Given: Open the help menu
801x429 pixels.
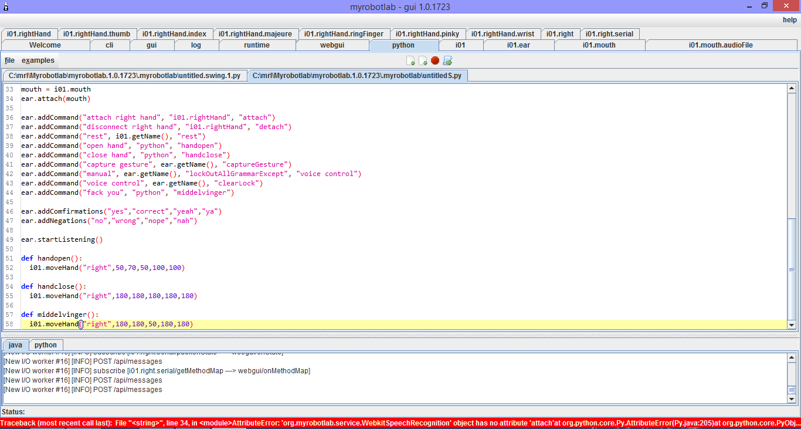Looking at the screenshot, I should click(790, 20).
